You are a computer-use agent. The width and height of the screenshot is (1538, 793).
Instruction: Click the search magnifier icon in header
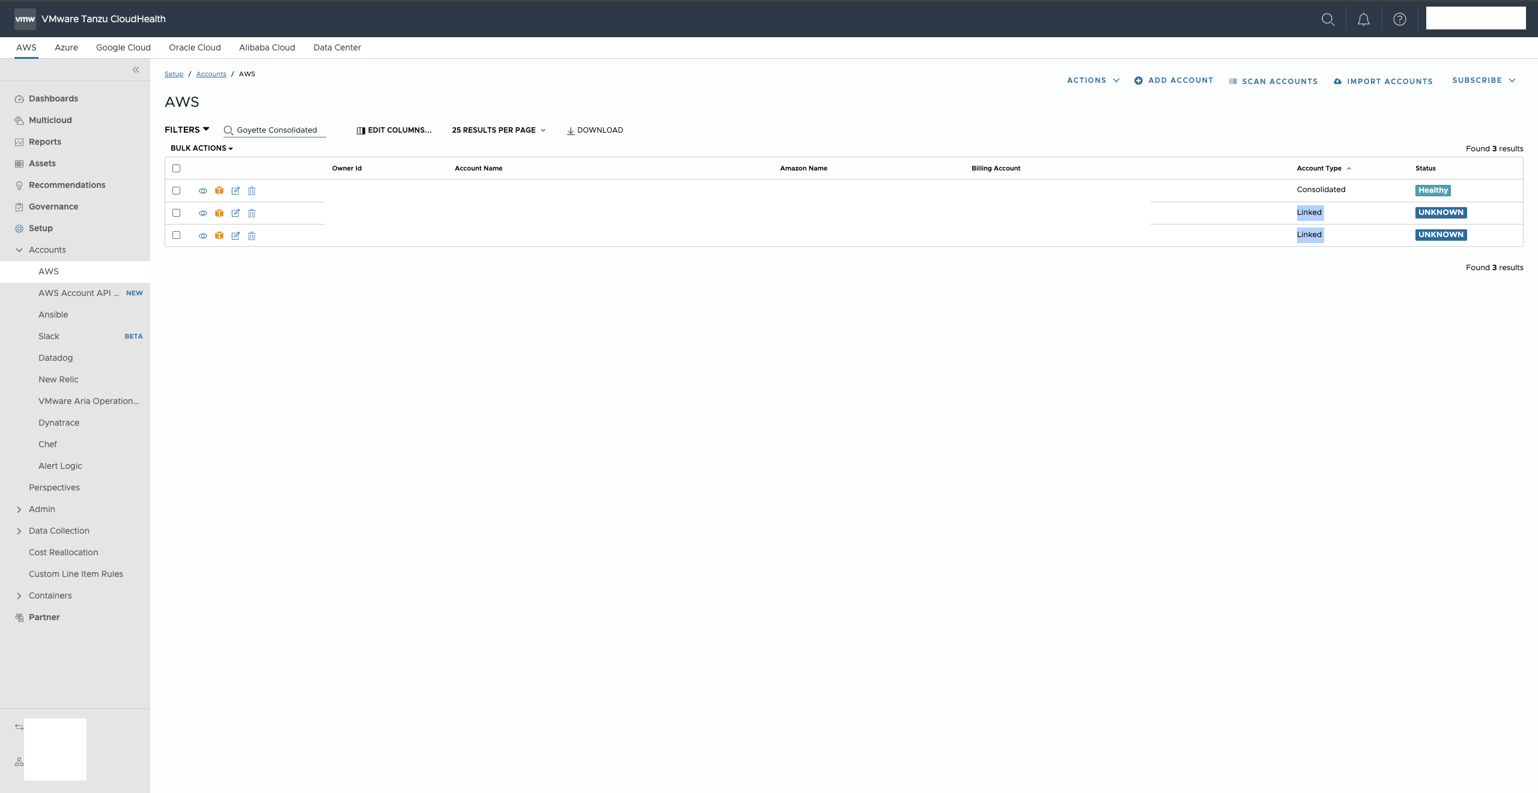coord(1328,19)
